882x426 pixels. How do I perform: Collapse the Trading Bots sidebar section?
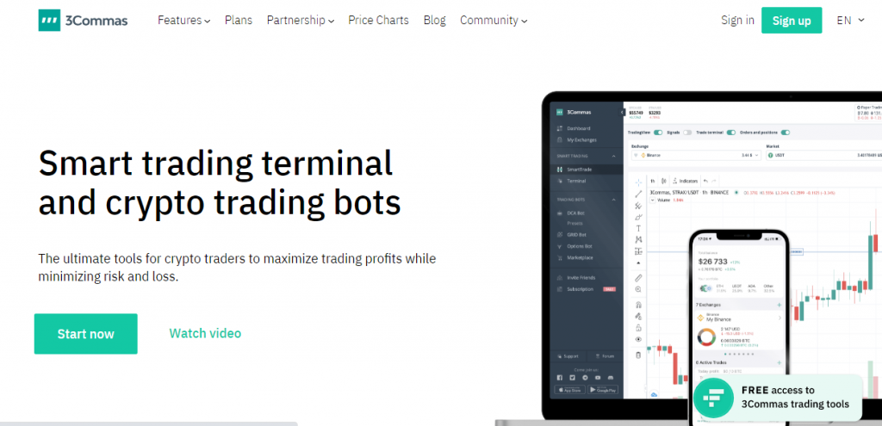click(614, 200)
